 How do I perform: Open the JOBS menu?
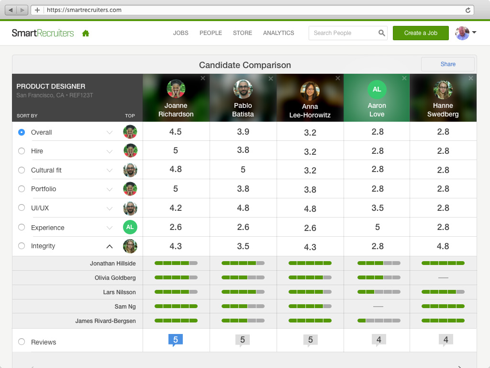[x=180, y=33]
